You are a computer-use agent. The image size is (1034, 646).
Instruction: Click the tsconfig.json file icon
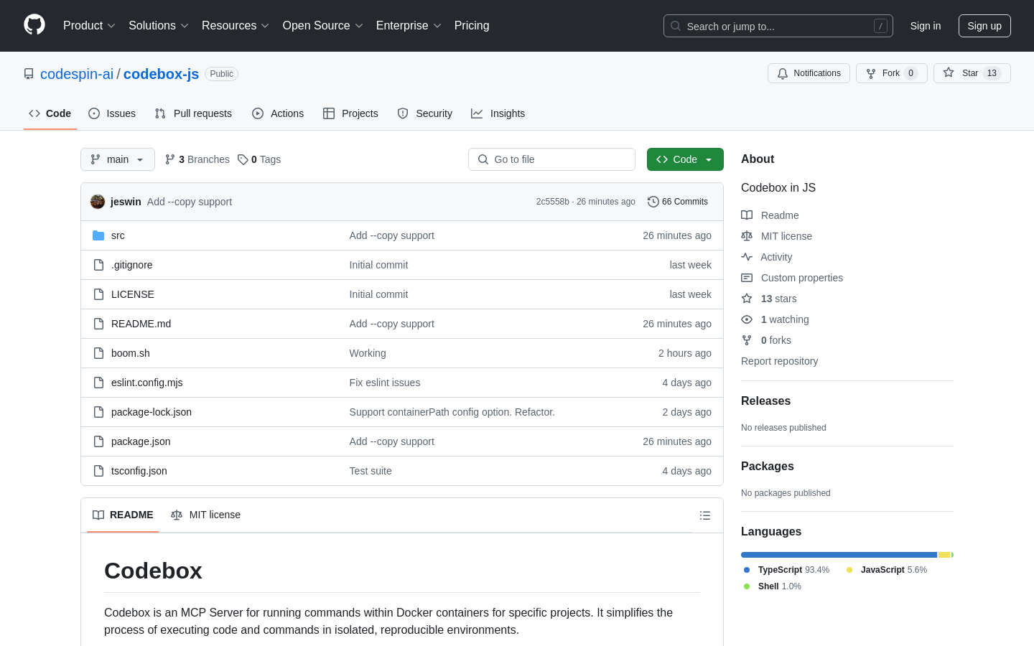click(98, 471)
